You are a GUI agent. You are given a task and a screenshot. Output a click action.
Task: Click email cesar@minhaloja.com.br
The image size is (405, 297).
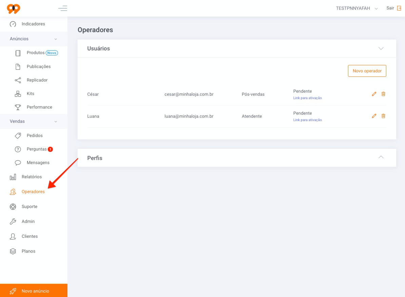(x=189, y=94)
